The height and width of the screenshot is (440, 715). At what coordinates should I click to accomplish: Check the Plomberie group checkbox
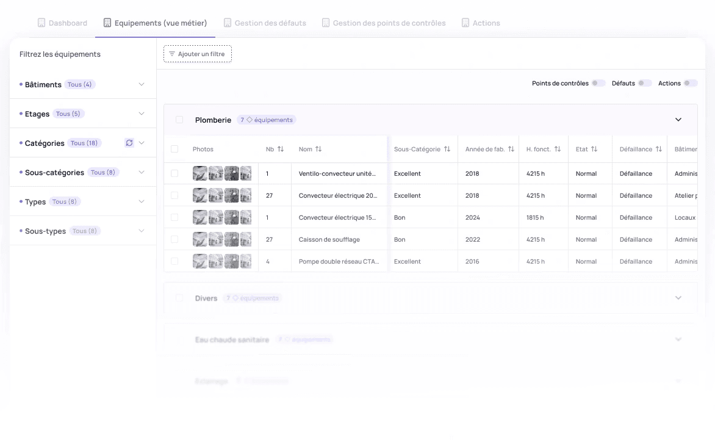(x=179, y=120)
